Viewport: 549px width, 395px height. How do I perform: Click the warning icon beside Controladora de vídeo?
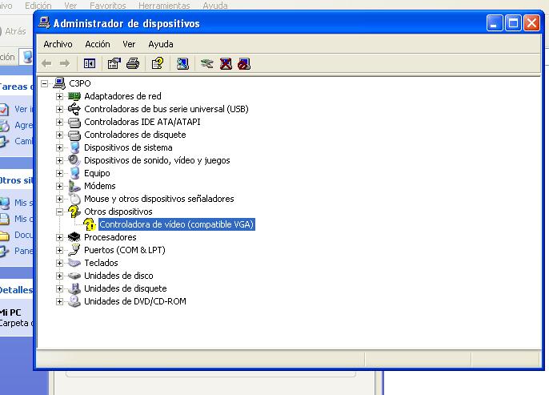tap(90, 224)
